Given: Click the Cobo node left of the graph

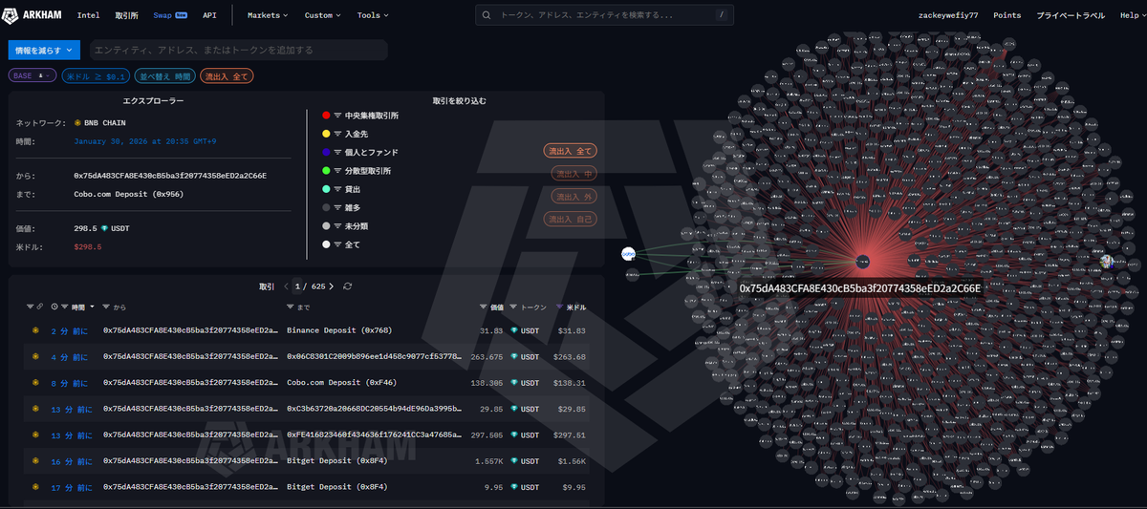Looking at the screenshot, I should [x=628, y=253].
